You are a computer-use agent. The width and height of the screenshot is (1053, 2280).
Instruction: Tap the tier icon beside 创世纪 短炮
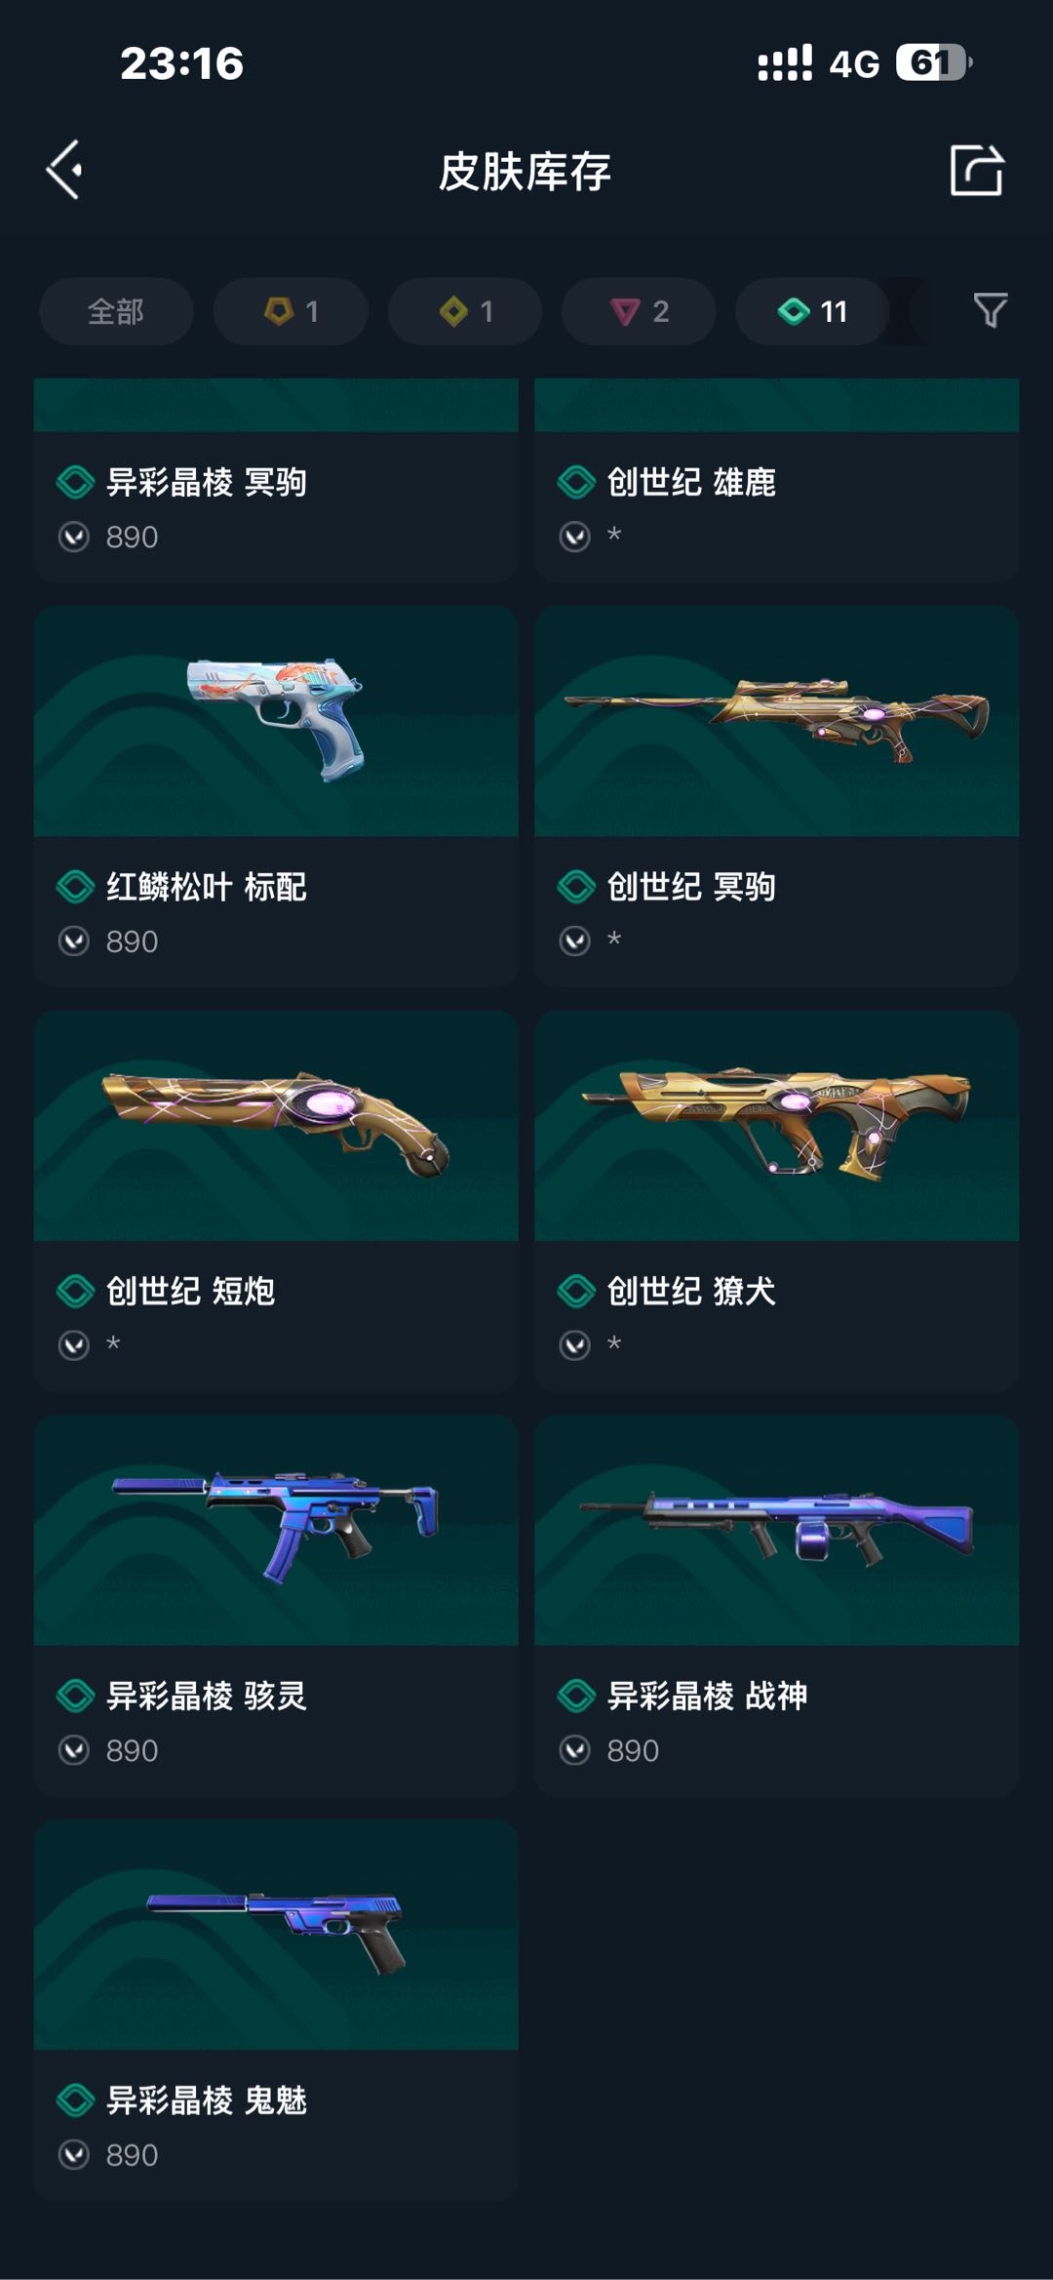pos(75,1292)
